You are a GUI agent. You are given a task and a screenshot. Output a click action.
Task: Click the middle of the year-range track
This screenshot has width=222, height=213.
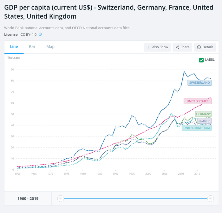tap(135, 198)
